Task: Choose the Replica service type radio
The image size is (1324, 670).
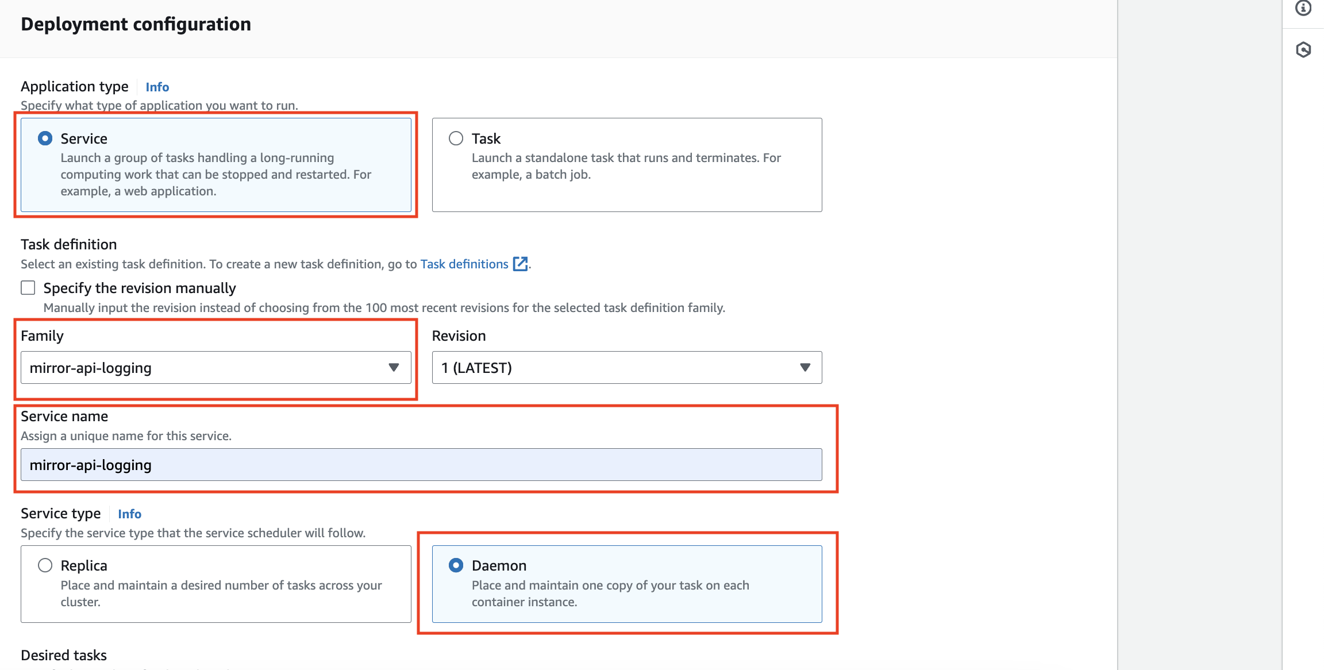Action: click(45, 565)
